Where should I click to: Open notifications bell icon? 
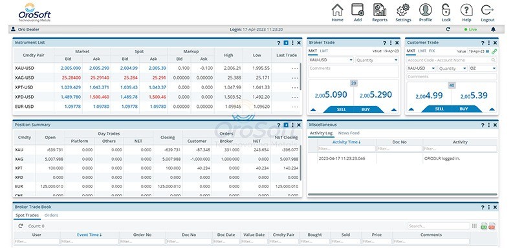493,30
